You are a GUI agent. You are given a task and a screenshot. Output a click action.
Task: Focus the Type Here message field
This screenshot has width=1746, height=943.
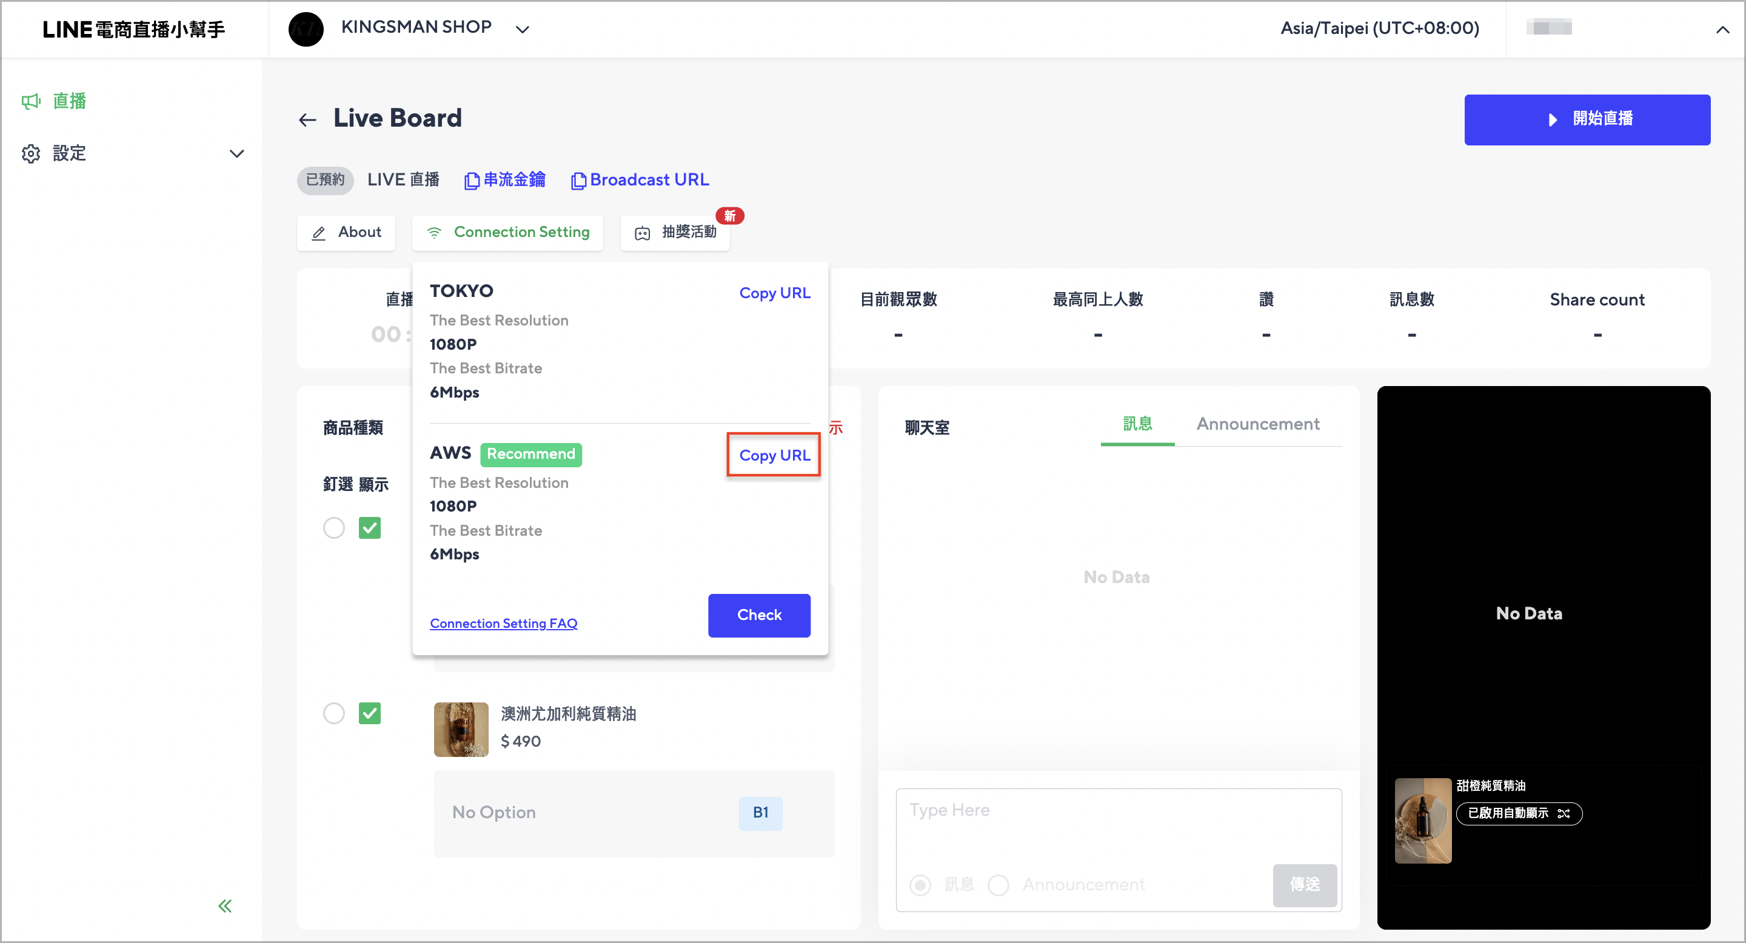[1119, 824]
